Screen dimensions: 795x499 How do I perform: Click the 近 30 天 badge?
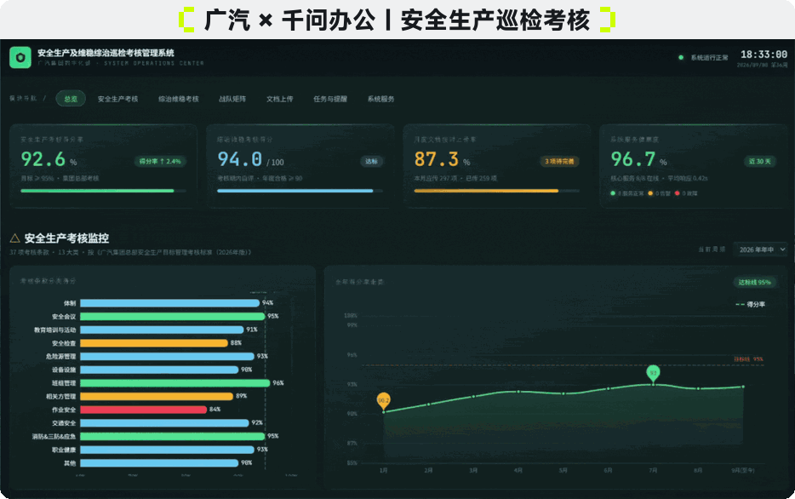coord(759,161)
